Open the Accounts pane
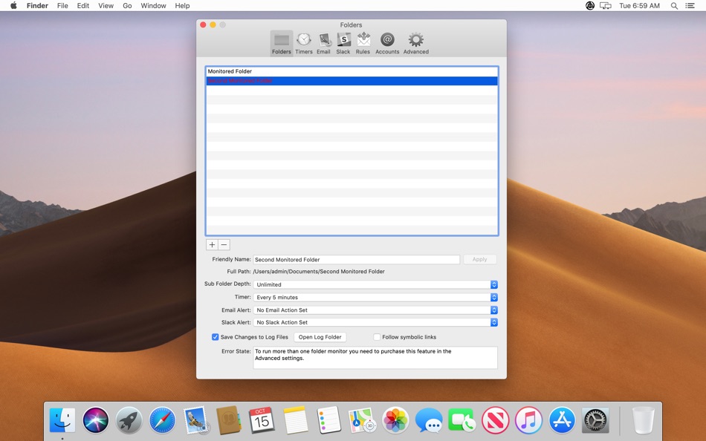The width and height of the screenshot is (706, 441). click(x=387, y=44)
